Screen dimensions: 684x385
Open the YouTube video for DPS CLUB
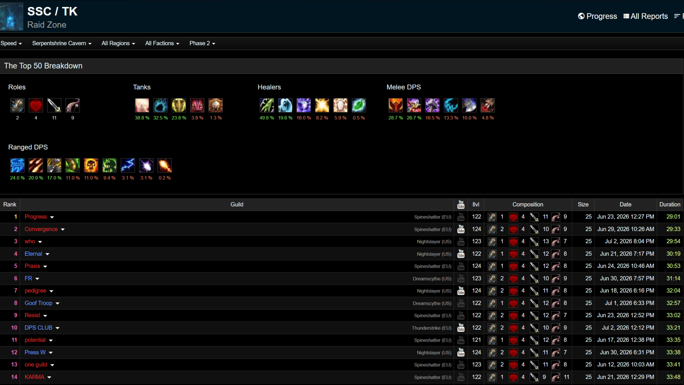tap(461, 328)
